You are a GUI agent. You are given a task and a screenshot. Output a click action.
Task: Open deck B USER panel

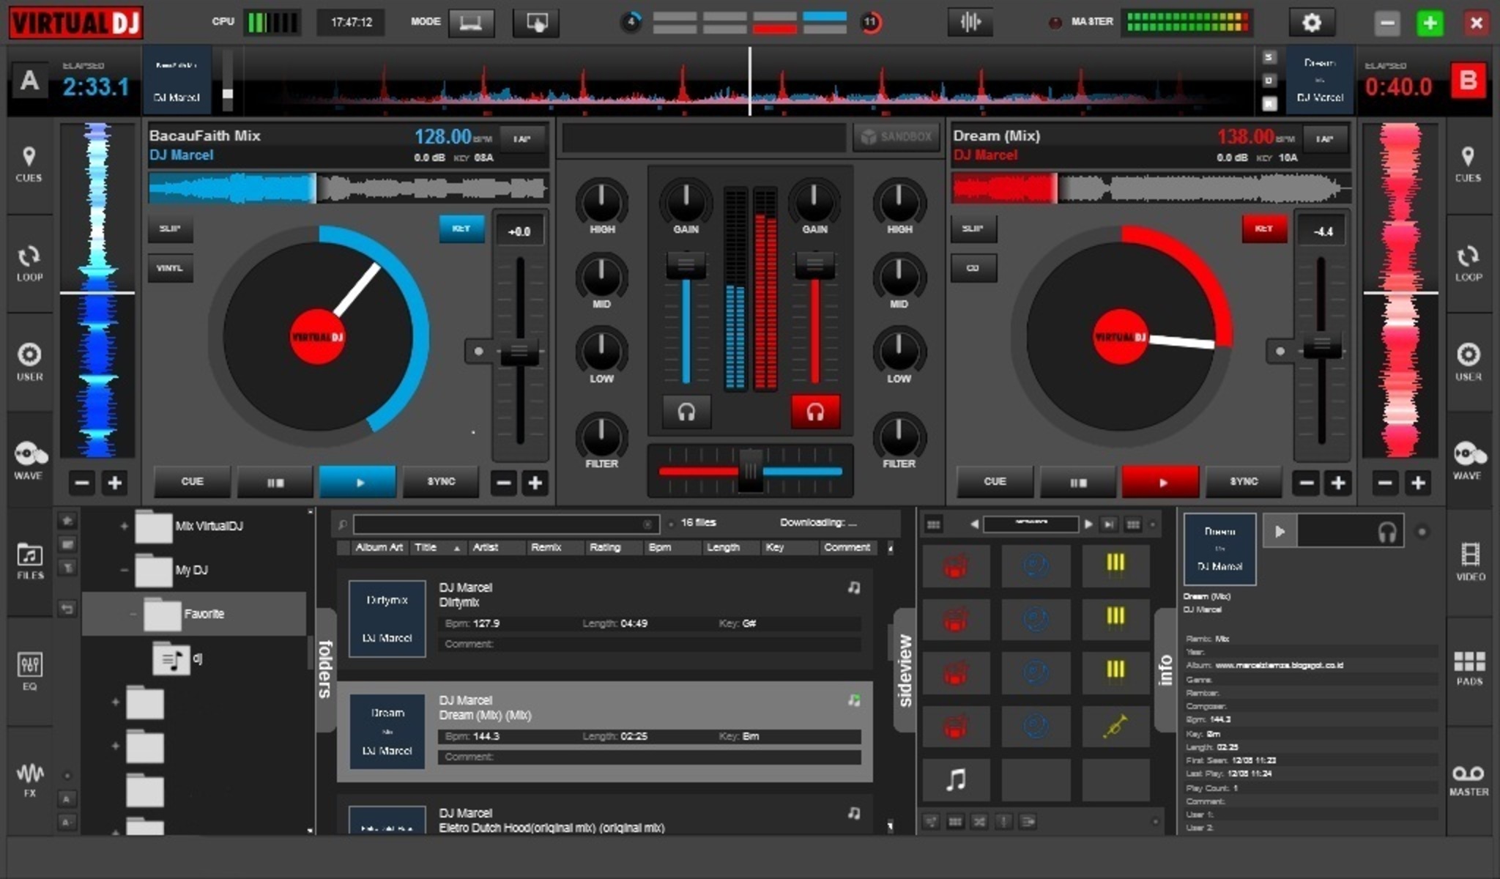[x=1468, y=363]
